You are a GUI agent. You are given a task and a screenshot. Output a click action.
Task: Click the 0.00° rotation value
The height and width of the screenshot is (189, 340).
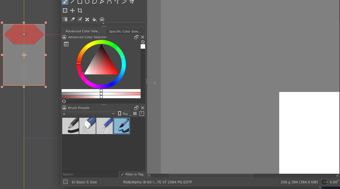tap(334, 182)
